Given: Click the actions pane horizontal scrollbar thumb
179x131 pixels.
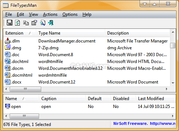Looking at the screenshot, I should (x=24, y=116).
